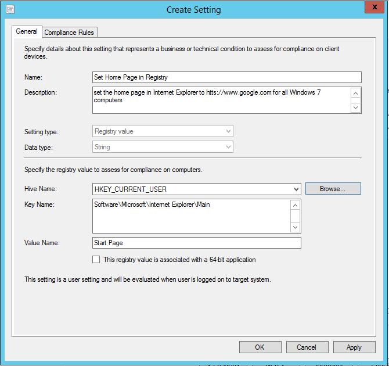The image size is (389, 366).
Task: Click the Create Setting window icon
Action: coord(10,9)
